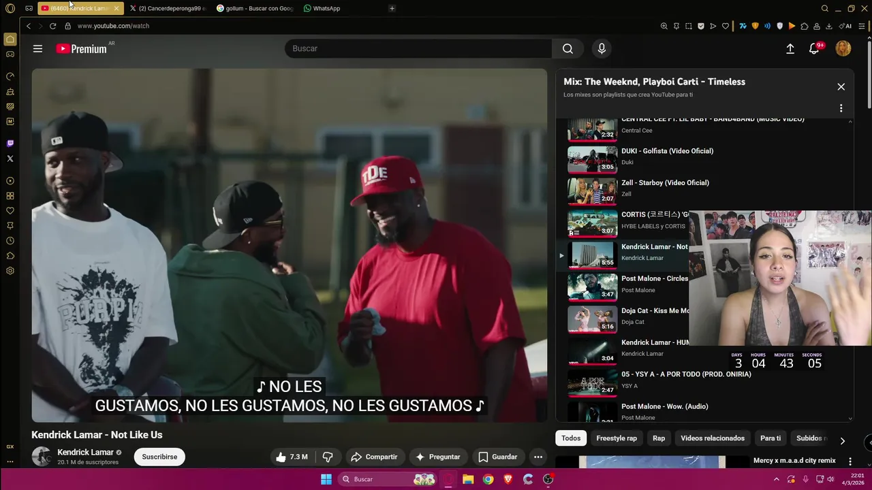Viewport: 872px width, 490px height.
Task: Open sidebar settings gear icon
Action: [x=10, y=271]
